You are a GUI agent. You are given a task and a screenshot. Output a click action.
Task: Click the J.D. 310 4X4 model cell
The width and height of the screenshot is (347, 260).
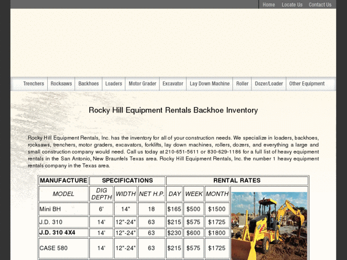click(x=63, y=233)
